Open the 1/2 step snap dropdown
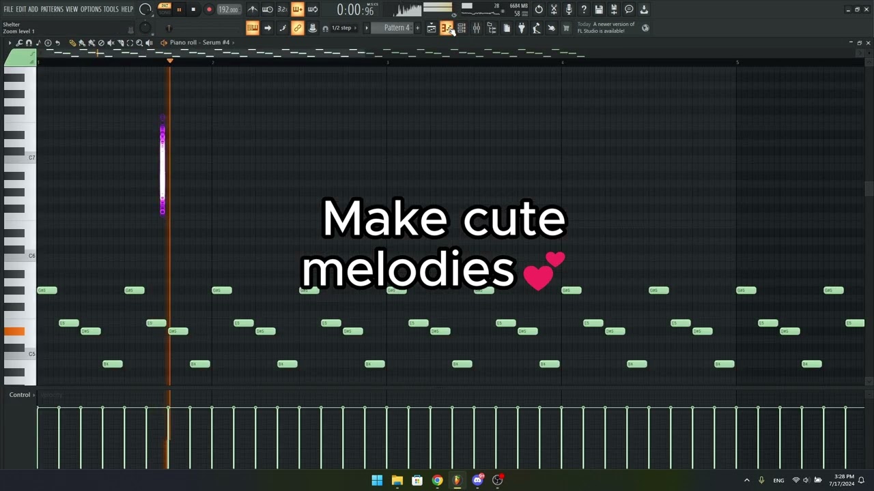The height and width of the screenshot is (491, 874). click(344, 28)
